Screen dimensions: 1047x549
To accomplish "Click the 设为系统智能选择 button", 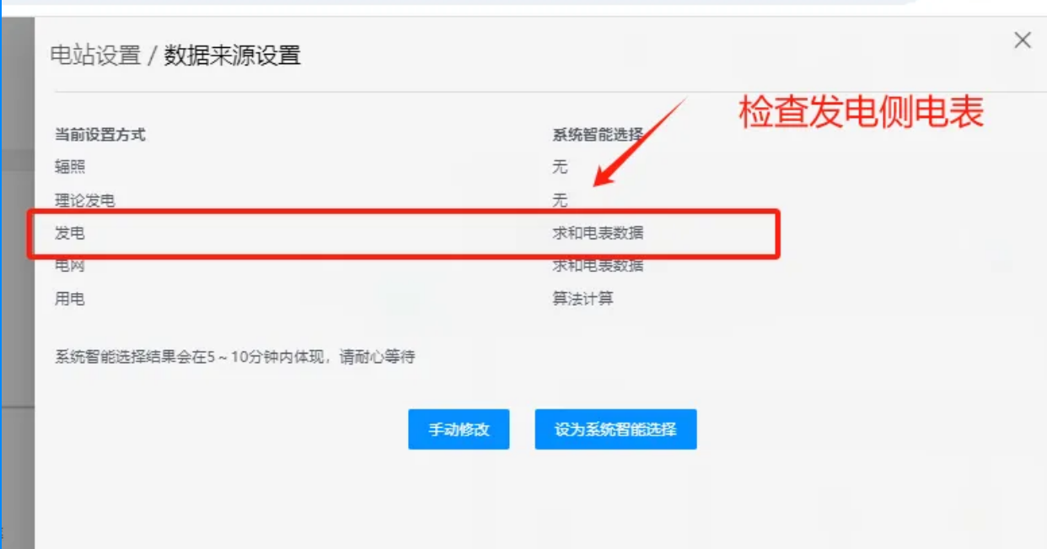I will tap(615, 429).
